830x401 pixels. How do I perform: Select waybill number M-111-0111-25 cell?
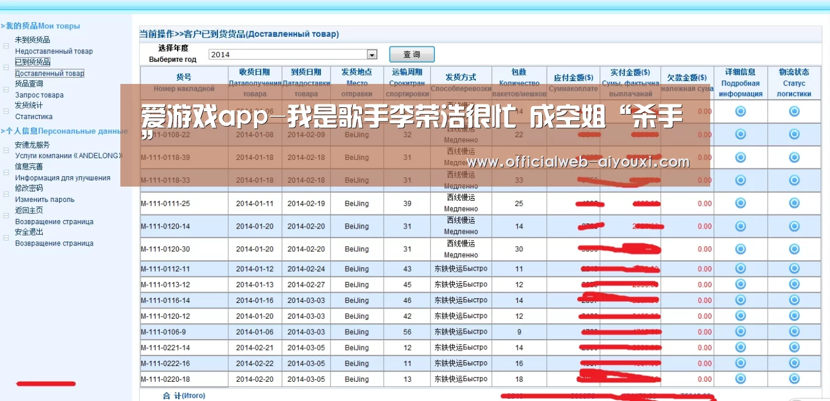click(x=184, y=204)
